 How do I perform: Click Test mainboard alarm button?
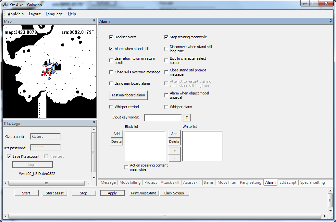click(x=128, y=95)
